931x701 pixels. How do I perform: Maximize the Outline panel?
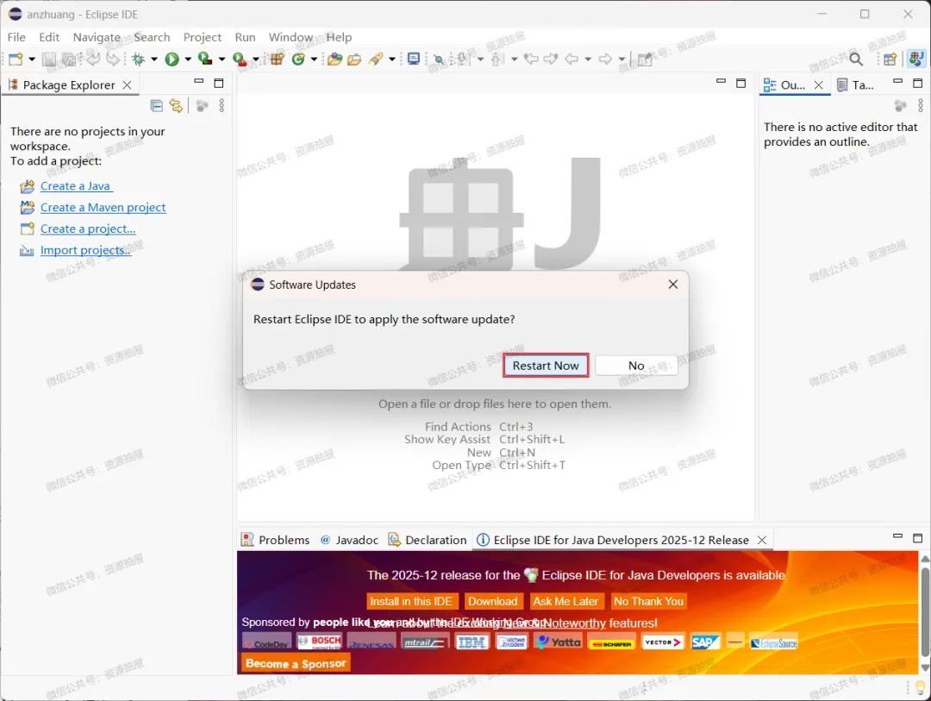pos(917,83)
